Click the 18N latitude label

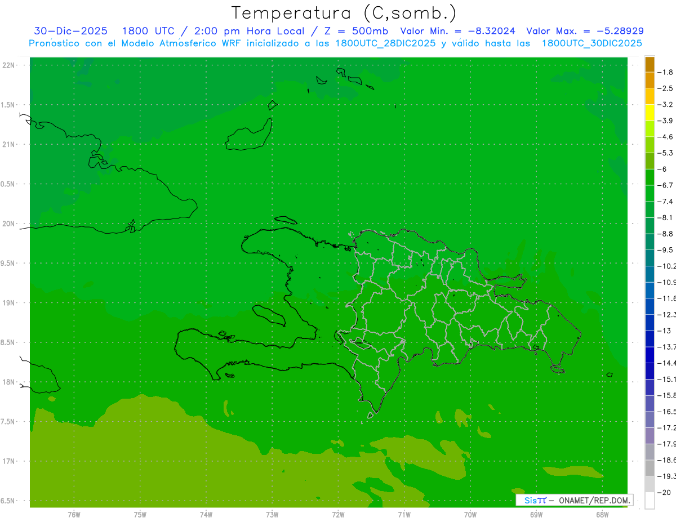coord(9,382)
